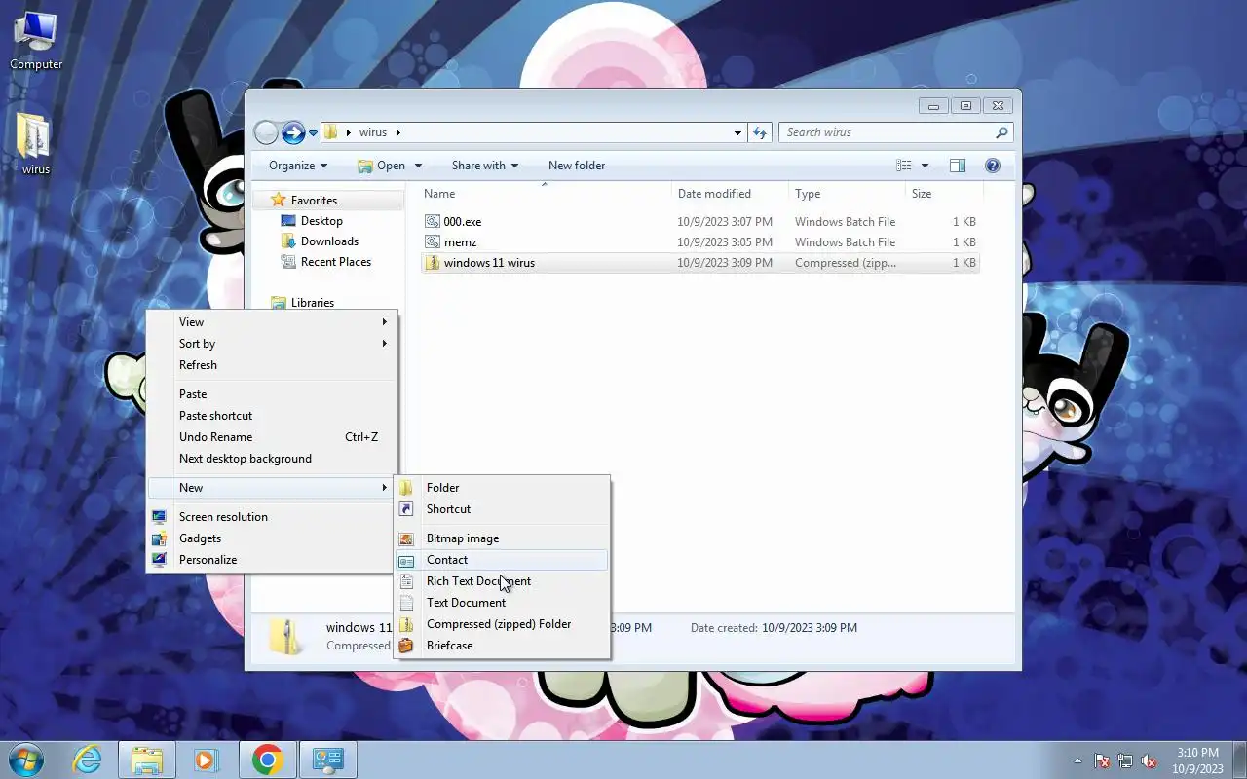Choose Shortcut from the New submenu
The image size is (1247, 779).
point(502,509)
